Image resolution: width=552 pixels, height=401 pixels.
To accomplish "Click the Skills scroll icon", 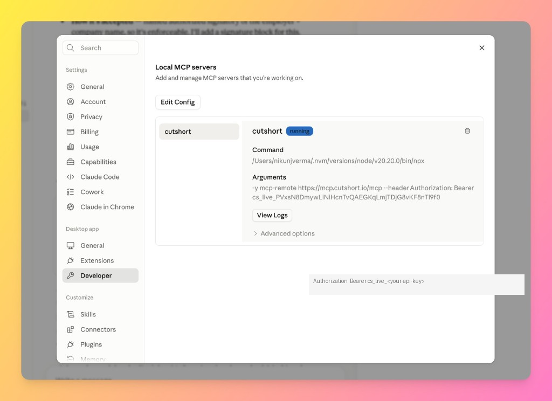I will coord(71,314).
